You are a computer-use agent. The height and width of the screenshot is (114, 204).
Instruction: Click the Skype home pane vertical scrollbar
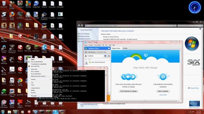coord(180,75)
